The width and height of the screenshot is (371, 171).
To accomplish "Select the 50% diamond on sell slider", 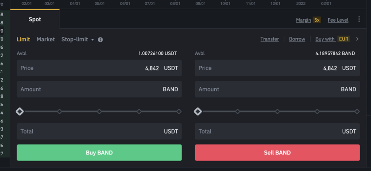I will coord(277,111).
